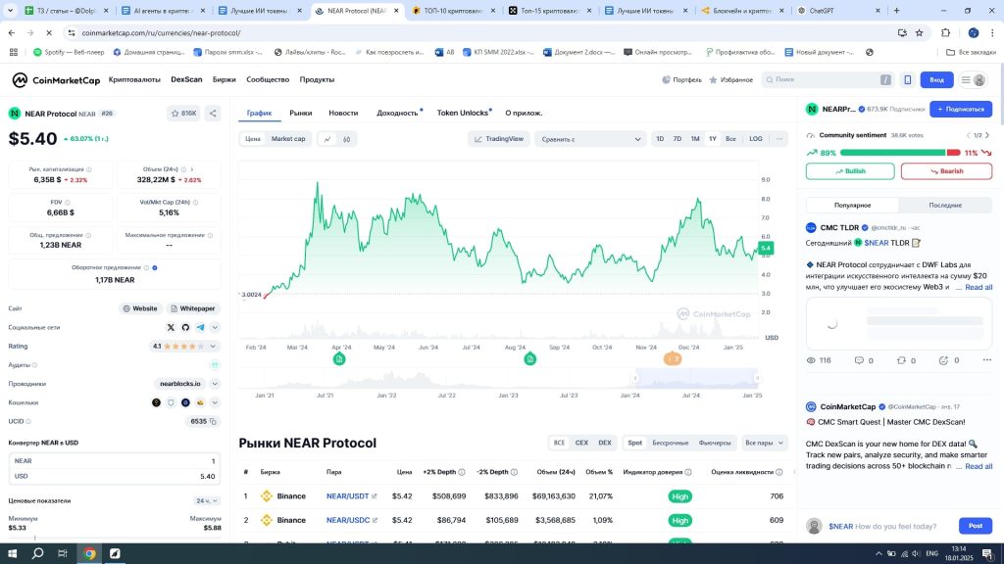Viewport: 1004px width, 564px height.
Task: Open CMC TLDR post options ellipsis
Action: click(x=986, y=360)
